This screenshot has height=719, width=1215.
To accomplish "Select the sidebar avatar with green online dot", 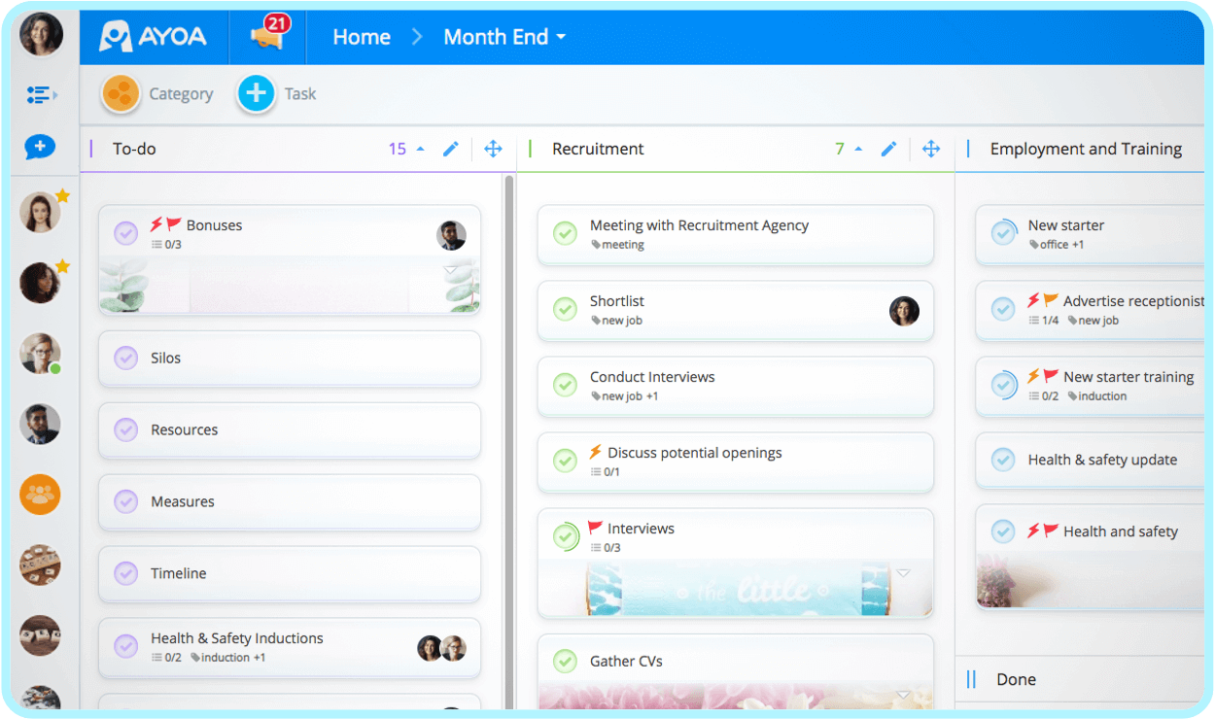I will coord(41,354).
